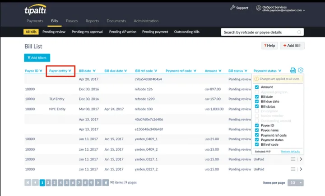Click the tipalti logo
Image resolution: width=325 pixels, height=196 pixels.
point(36,10)
